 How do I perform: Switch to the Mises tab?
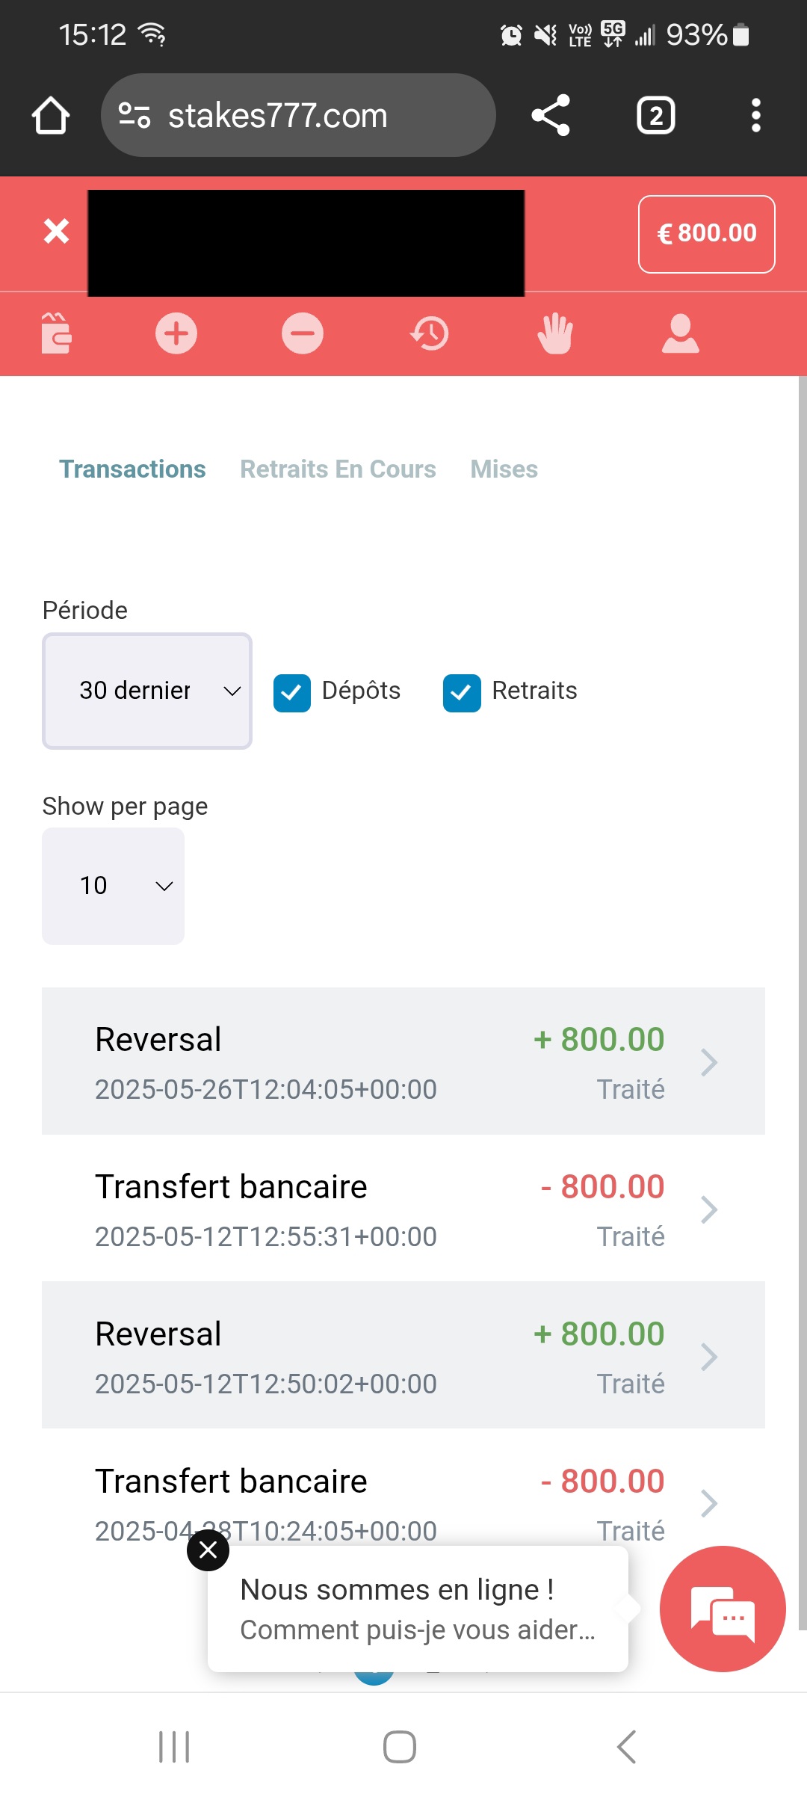(504, 469)
